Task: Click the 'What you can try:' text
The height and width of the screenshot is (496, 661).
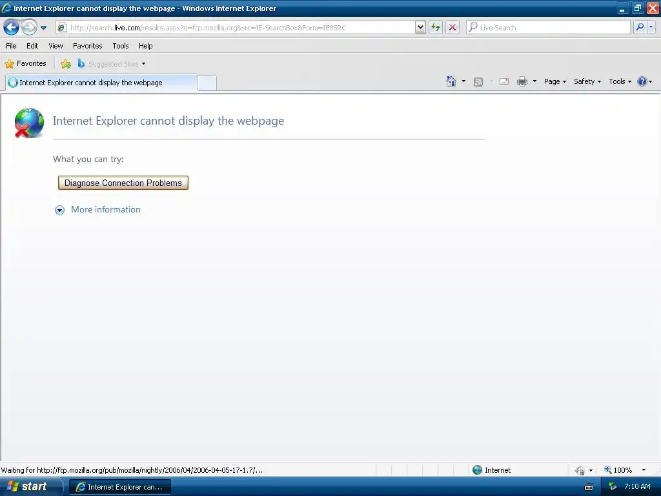Action: click(88, 159)
